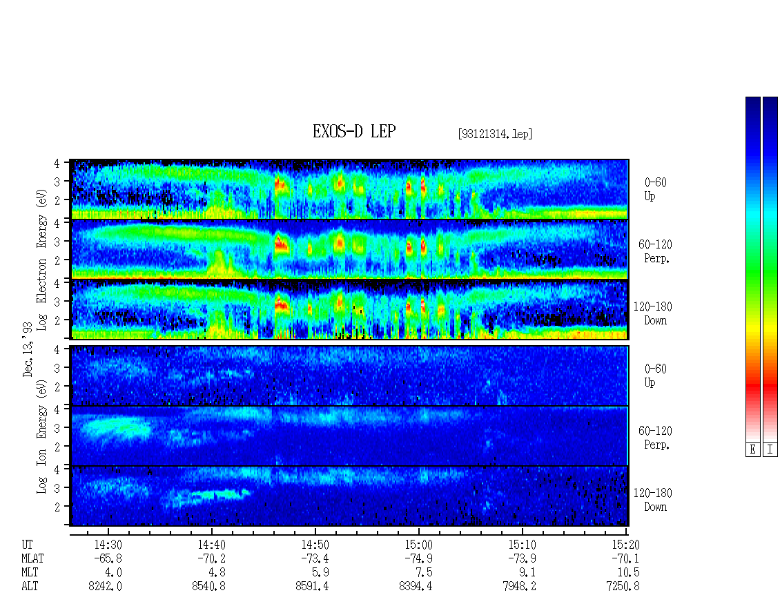The height and width of the screenshot is (604, 780).
Task: Click the MLAT value -73.9
Action: [x=522, y=558]
